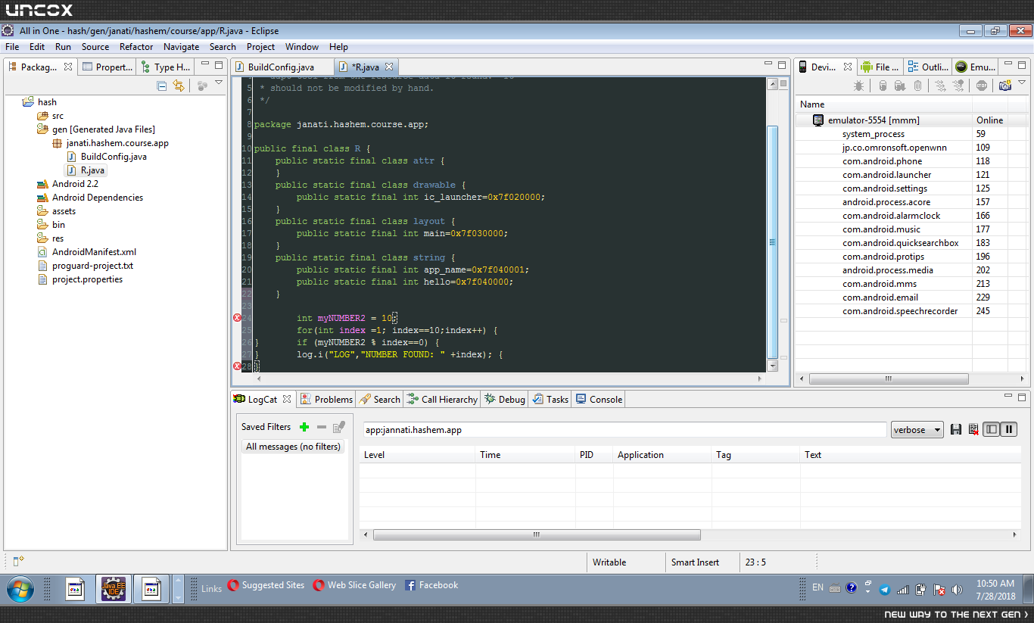Switch to Outline tab

[928, 67]
